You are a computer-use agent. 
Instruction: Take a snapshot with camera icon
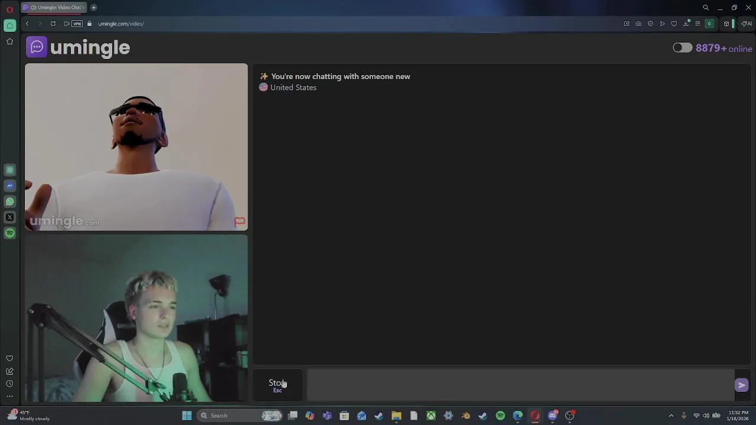[638, 24]
